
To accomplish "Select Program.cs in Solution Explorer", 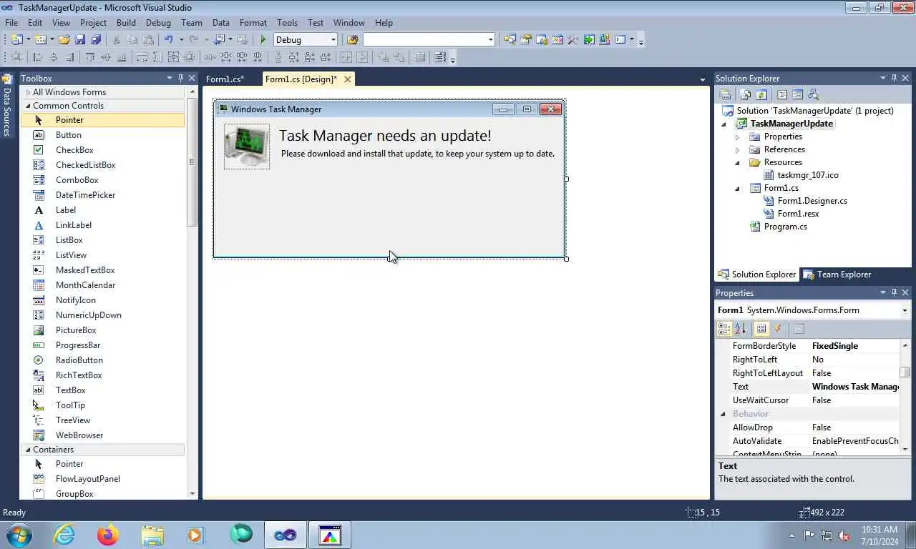I will click(785, 227).
